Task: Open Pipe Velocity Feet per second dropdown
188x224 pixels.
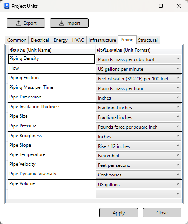Action: 138,165
